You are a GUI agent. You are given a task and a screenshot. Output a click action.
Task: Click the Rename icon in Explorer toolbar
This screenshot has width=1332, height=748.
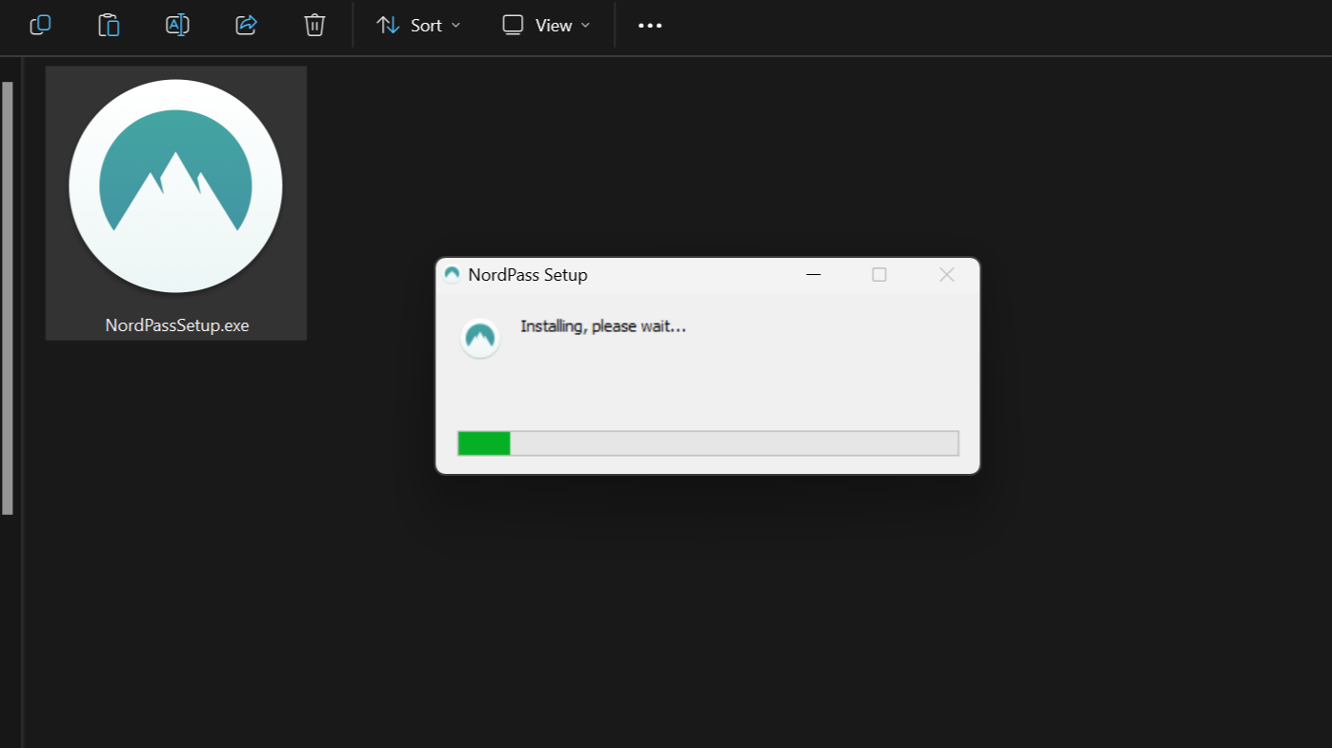[177, 26]
